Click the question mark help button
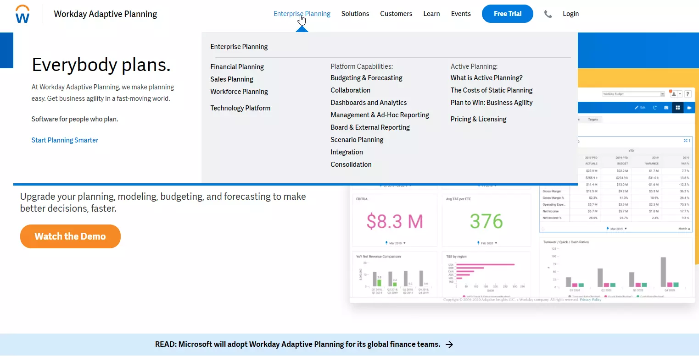699x356 pixels. (x=688, y=94)
